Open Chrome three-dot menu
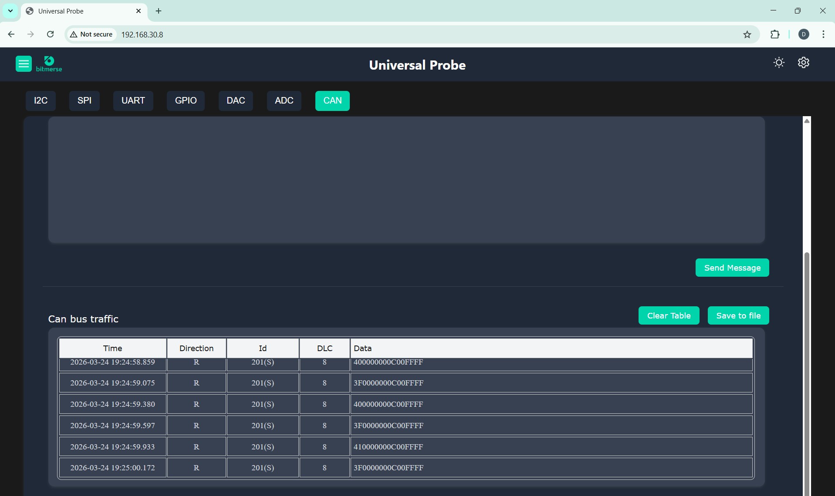Image resolution: width=835 pixels, height=496 pixels. click(823, 34)
